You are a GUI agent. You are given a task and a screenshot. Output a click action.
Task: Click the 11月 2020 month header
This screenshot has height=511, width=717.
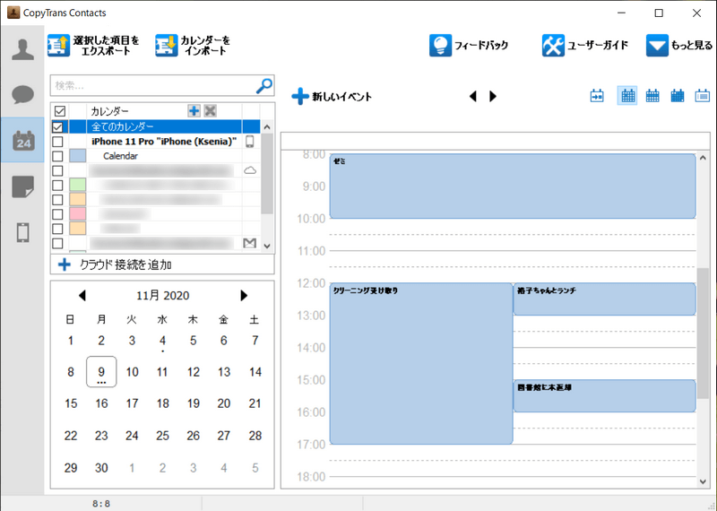coord(162,296)
